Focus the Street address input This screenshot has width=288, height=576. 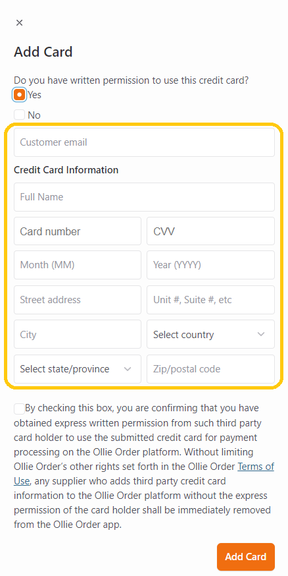(78, 300)
